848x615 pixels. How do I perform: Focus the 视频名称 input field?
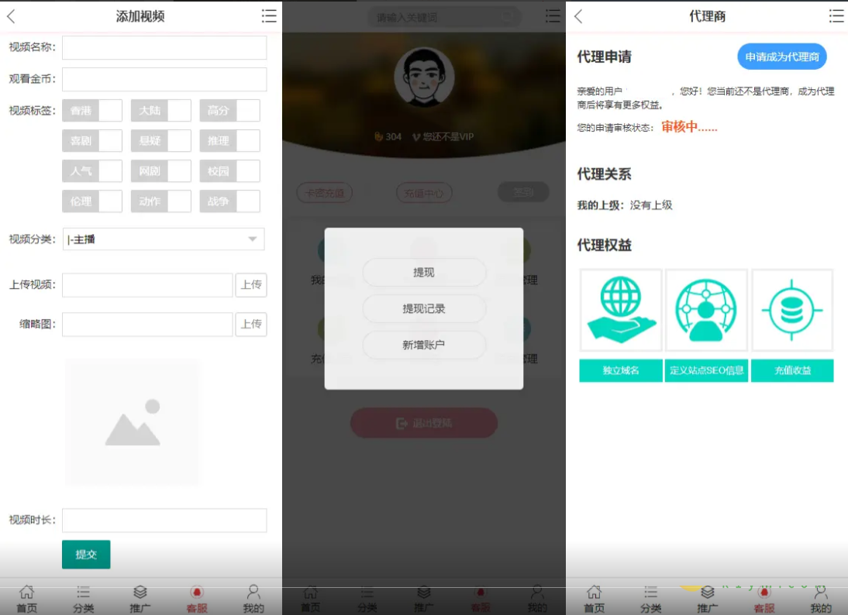pyautogui.click(x=164, y=48)
